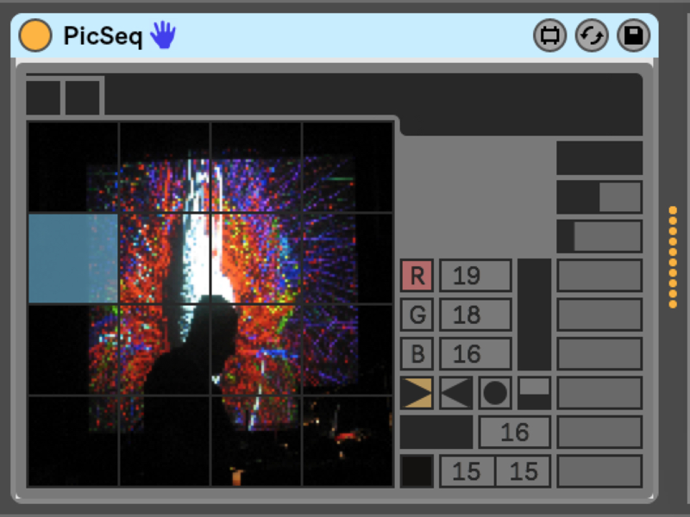The width and height of the screenshot is (690, 517).
Task: Click the grey box right of G value
Action: pyautogui.click(x=599, y=315)
